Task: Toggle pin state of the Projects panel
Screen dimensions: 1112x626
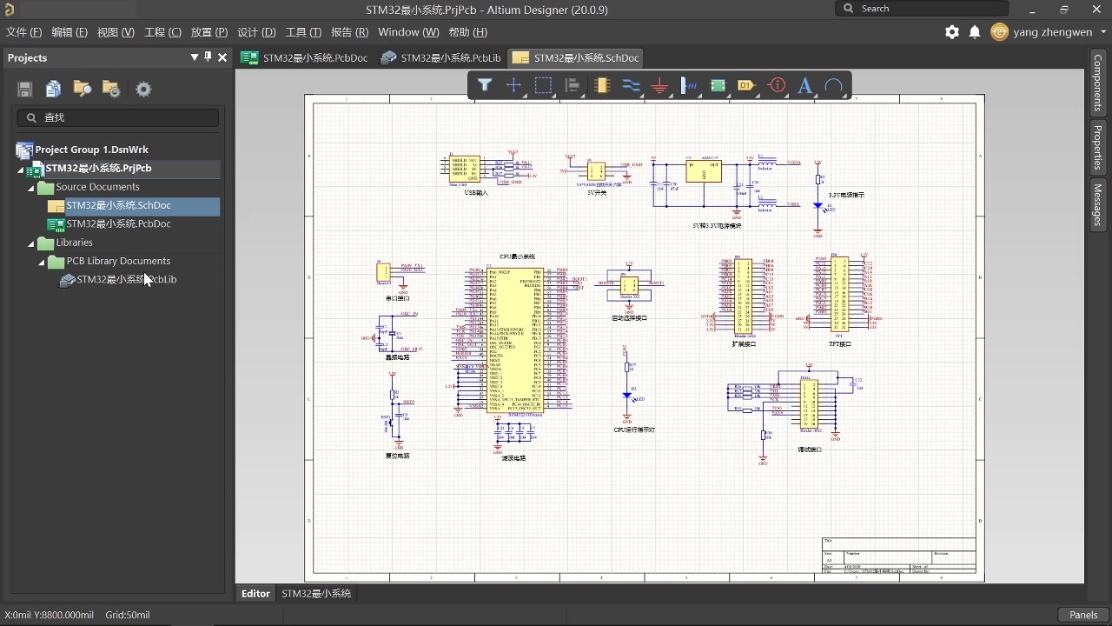Action: pos(208,57)
